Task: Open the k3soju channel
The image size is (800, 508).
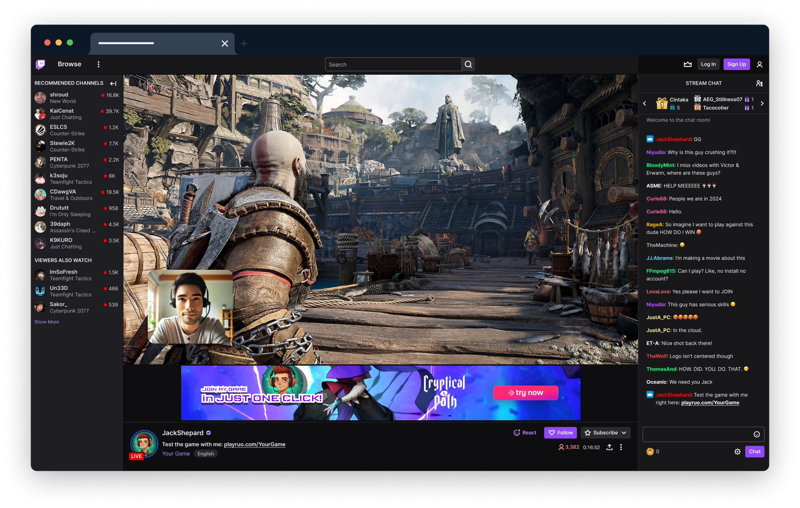Action: pyautogui.click(x=77, y=179)
